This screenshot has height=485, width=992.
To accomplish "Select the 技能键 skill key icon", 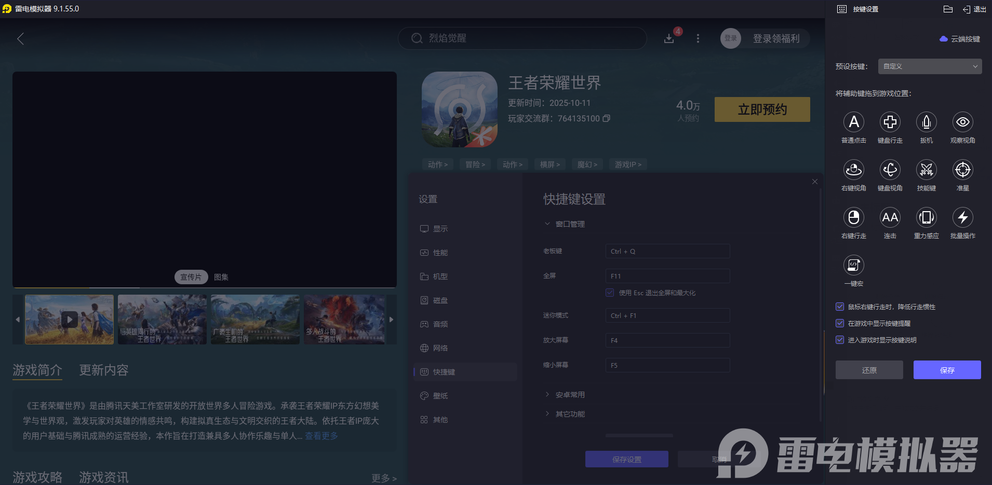I will pos(926,170).
